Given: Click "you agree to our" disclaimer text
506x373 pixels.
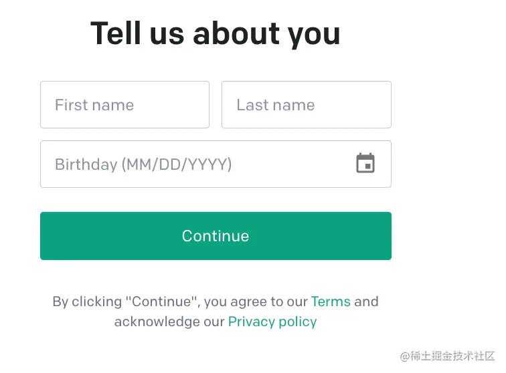Looking at the screenshot, I should click(256, 302).
